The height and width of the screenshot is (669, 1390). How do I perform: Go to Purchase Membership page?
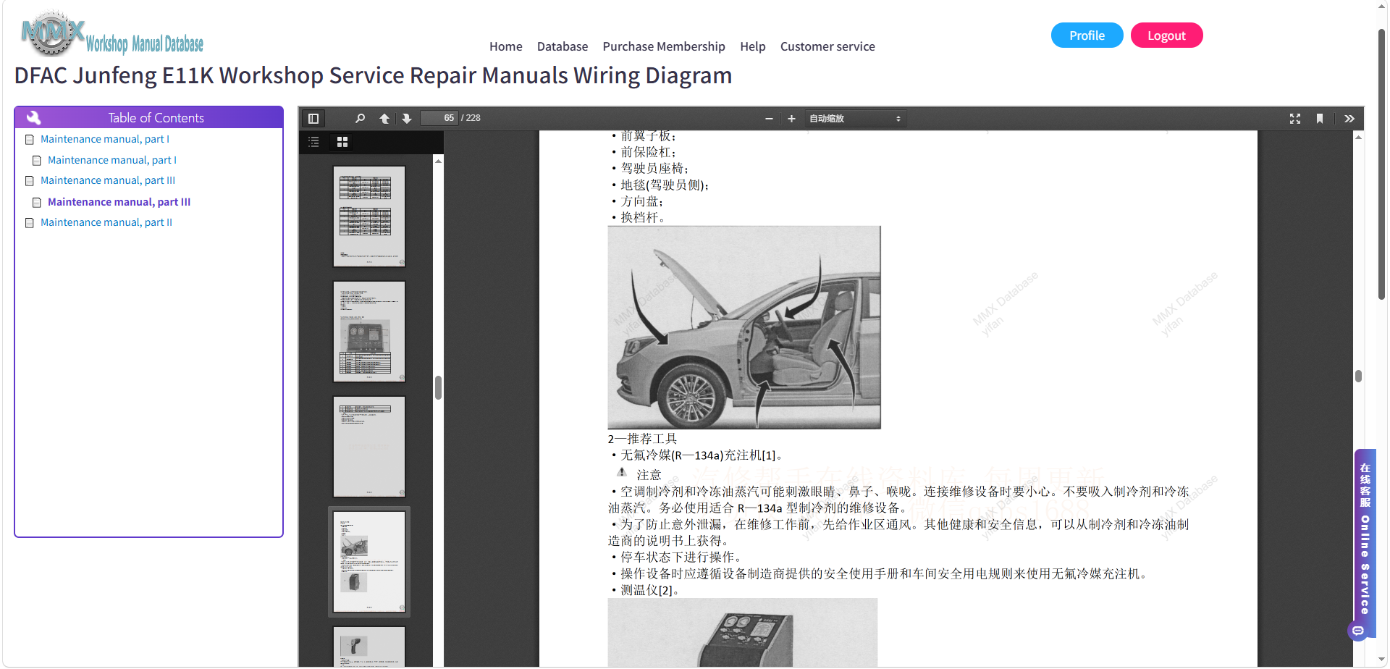pyautogui.click(x=664, y=46)
